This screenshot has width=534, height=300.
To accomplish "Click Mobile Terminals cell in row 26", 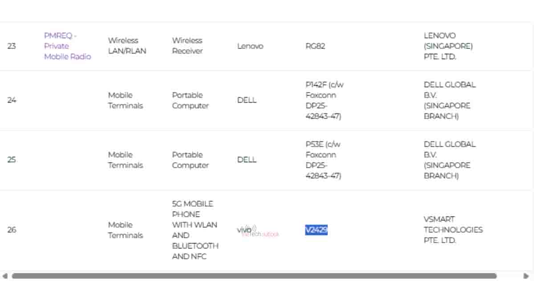I will pyautogui.click(x=125, y=230).
